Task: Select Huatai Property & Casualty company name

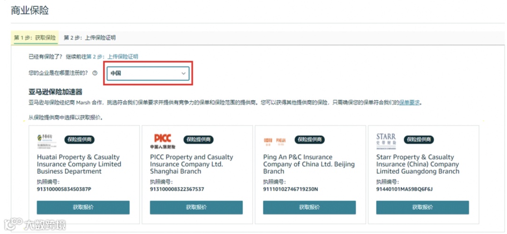Action: [x=79, y=164]
